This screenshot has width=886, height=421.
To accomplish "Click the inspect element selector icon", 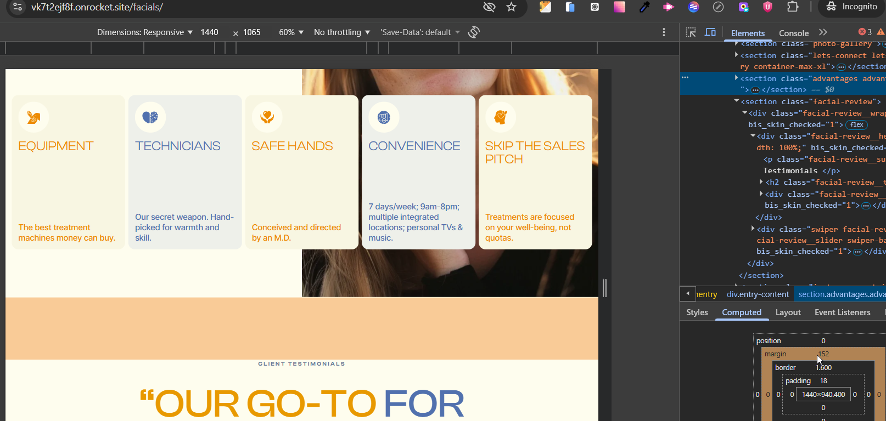I will click(x=691, y=33).
